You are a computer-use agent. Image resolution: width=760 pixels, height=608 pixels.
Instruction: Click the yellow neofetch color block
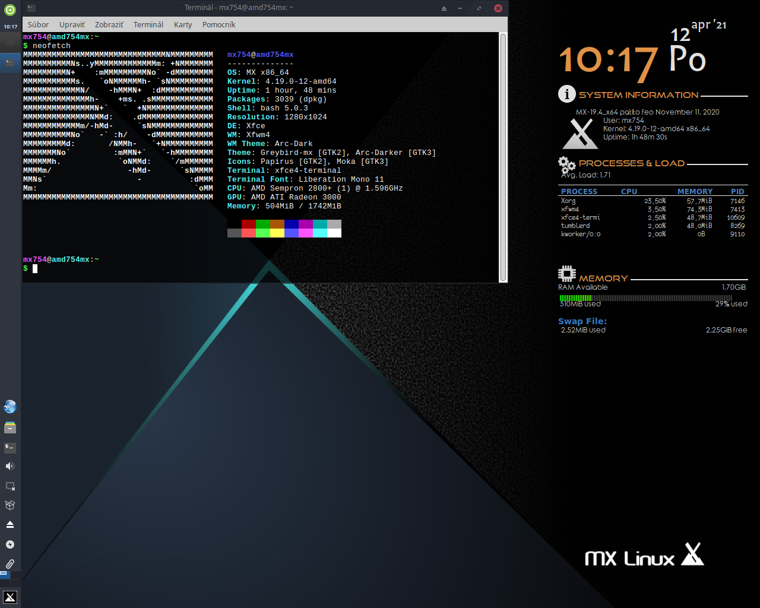tap(277, 233)
